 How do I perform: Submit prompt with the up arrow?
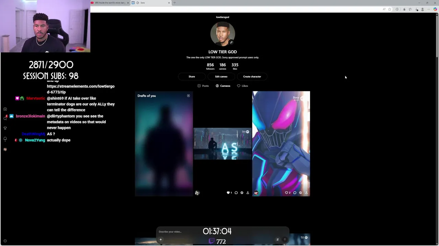click(x=284, y=240)
